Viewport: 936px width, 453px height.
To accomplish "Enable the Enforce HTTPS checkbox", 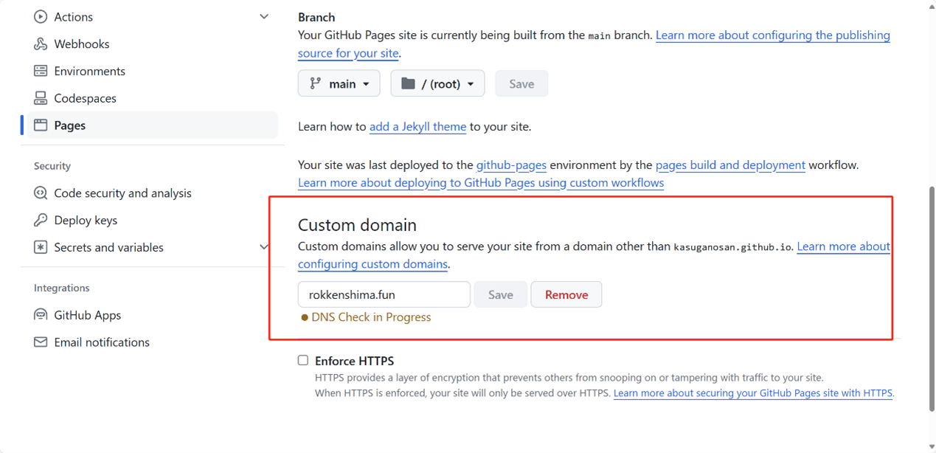I will [x=303, y=360].
